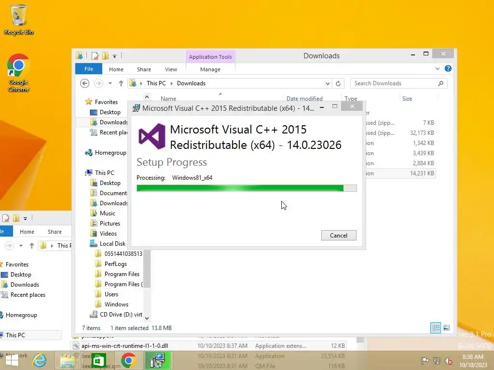The width and height of the screenshot is (494, 370).
Task: Open the Users folder in tree
Action: pos(107,294)
